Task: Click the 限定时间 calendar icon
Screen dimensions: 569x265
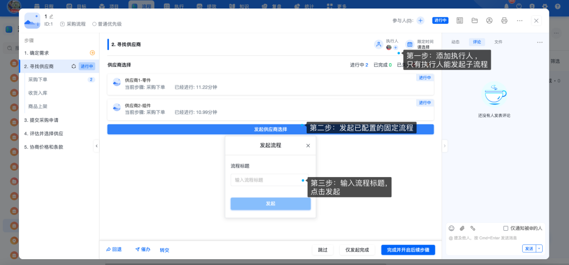Action: tap(410, 44)
